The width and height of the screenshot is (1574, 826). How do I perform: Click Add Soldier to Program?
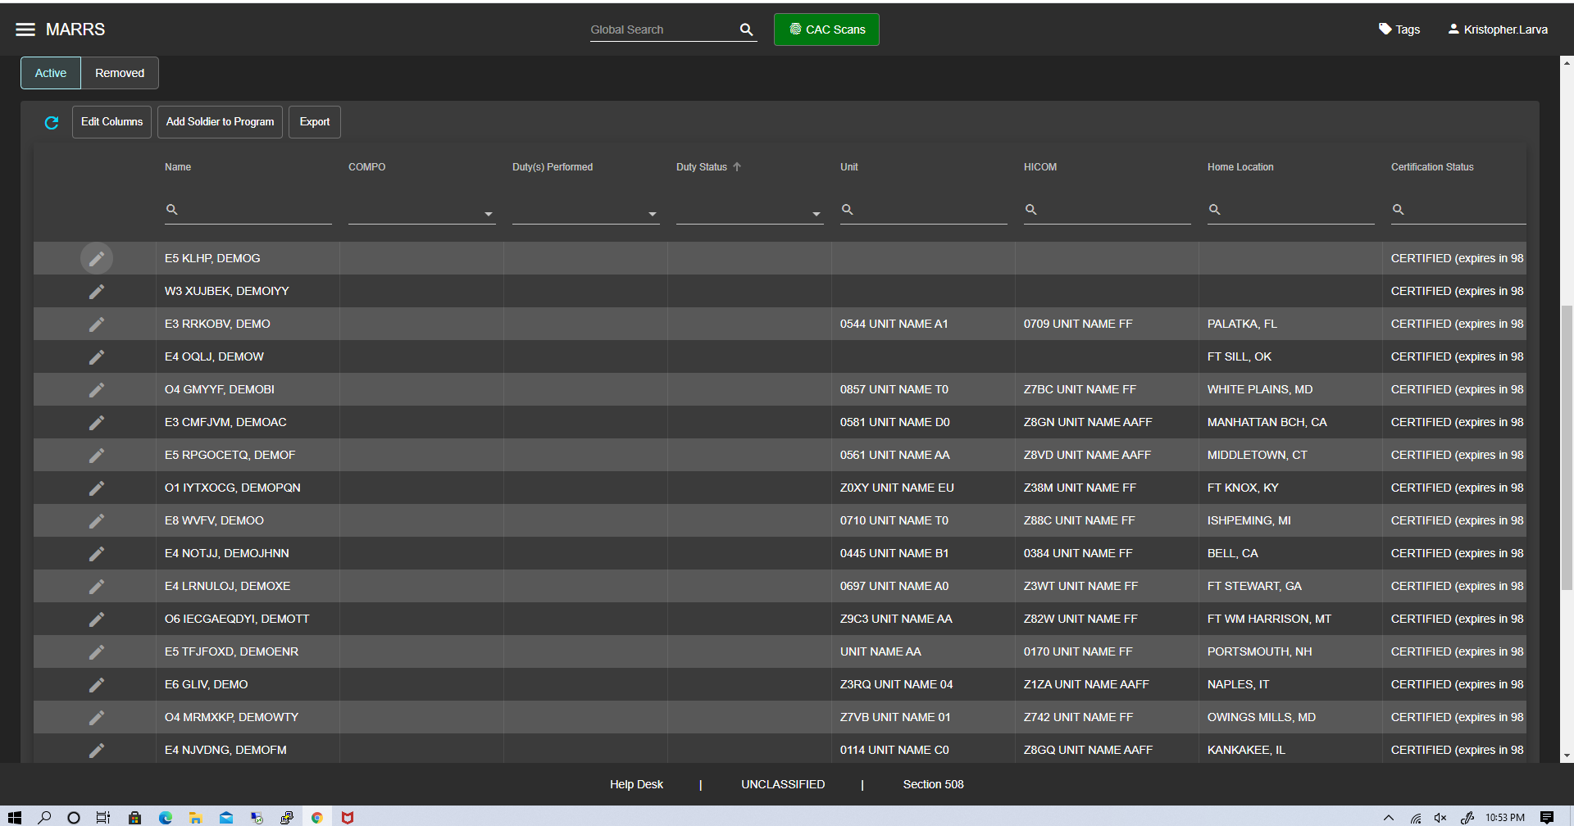220,122
